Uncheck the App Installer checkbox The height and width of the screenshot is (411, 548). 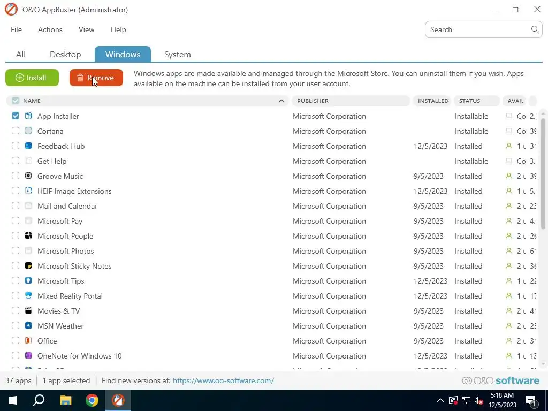(16, 116)
